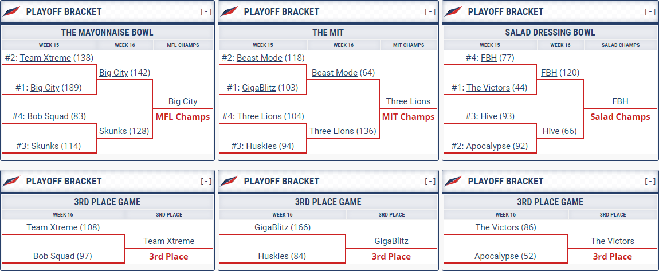Collapse the Team Xtreme 3rd place game panel
Image resolution: width=659 pixels, height=271 pixels.
click(x=206, y=181)
